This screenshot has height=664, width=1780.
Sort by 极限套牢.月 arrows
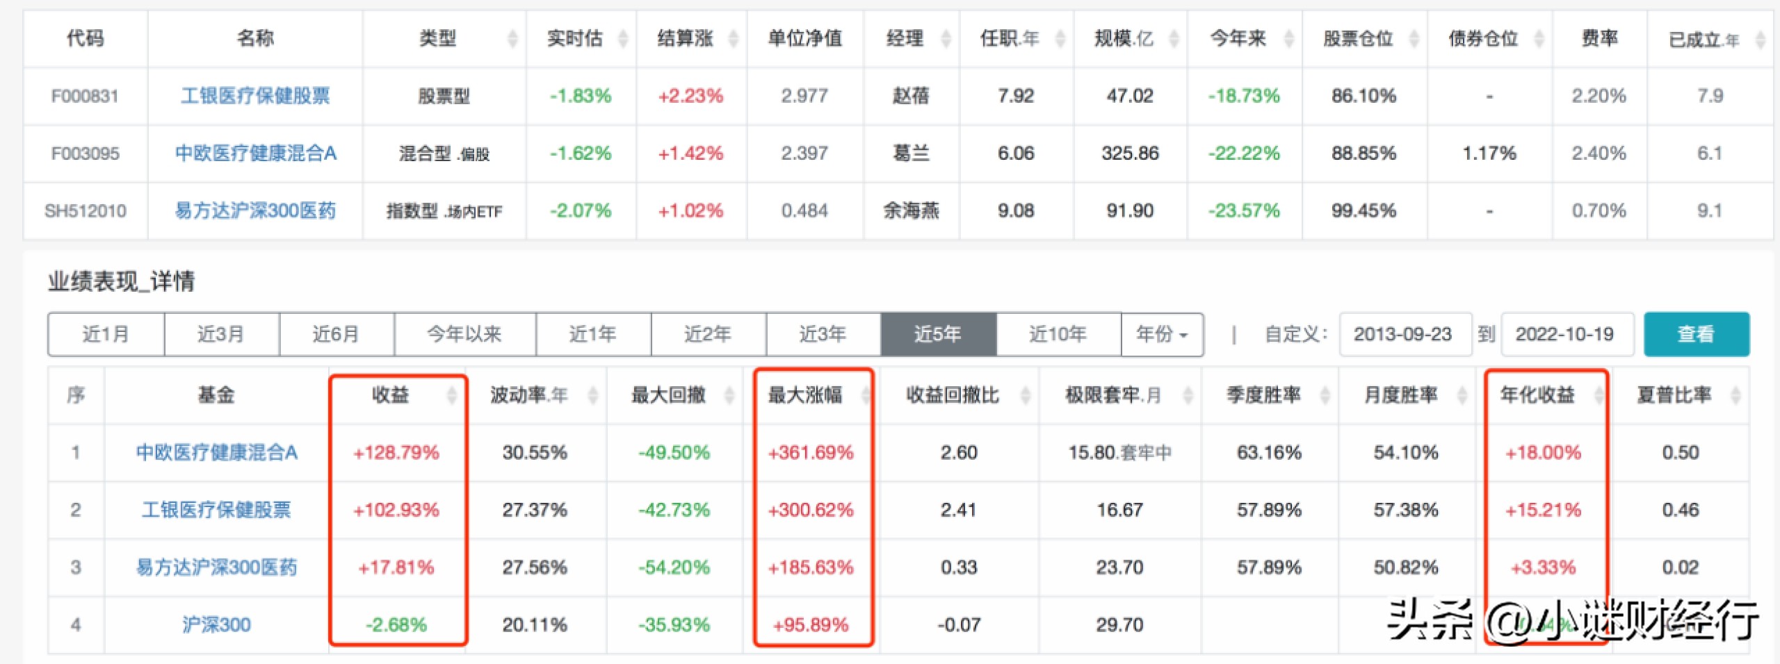click(1188, 395)
